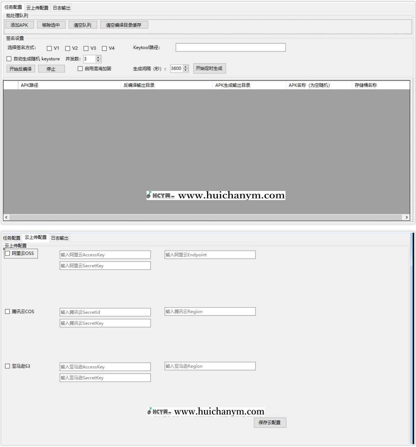Click 清空编译目录缓存 button

(x=124, y=25)
